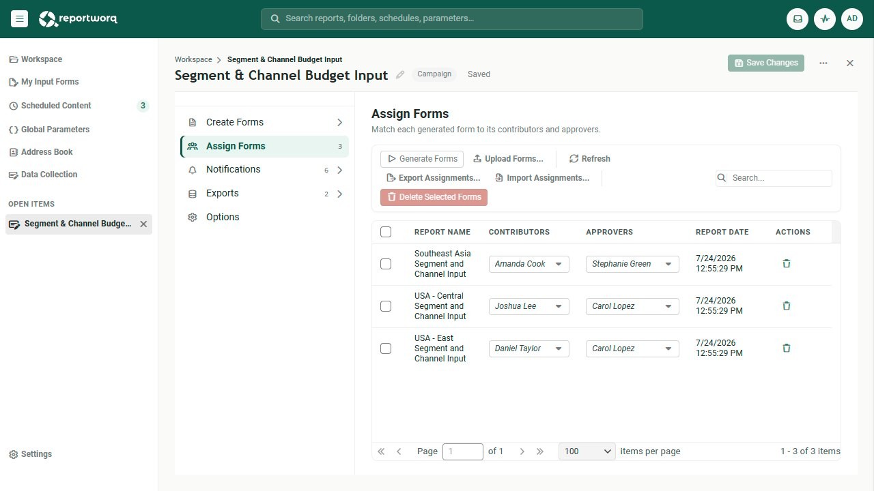Open the Stephanie Green approvers dropdown

(x=632, y=264)
